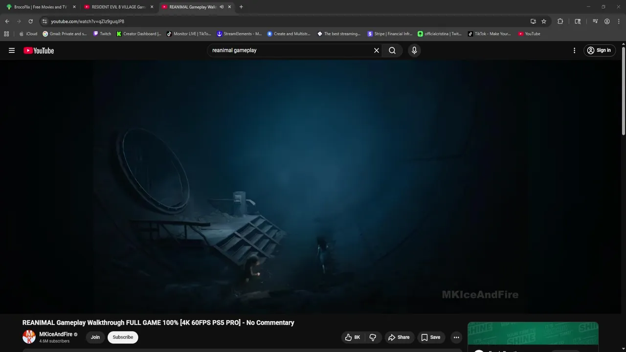Viewport: 626px width, 352px height.
Task: Join the MKIceAndFire channel membership
Action: (95, 337)
